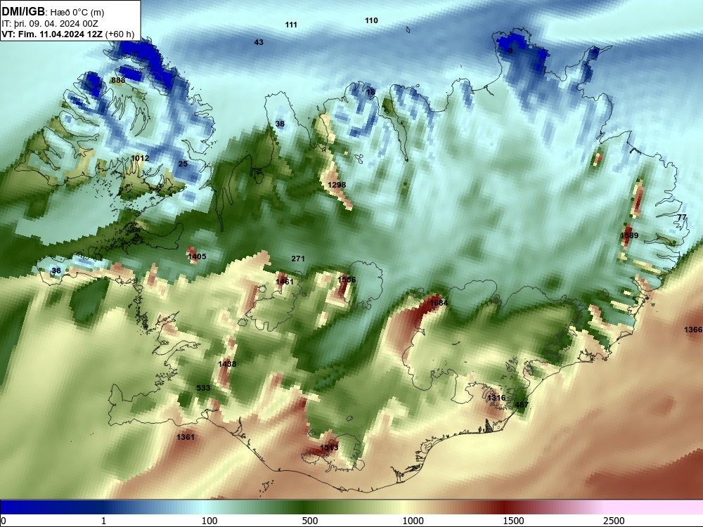Click the 1012 value label
703x527 pixels.
[x=140, y=158]
